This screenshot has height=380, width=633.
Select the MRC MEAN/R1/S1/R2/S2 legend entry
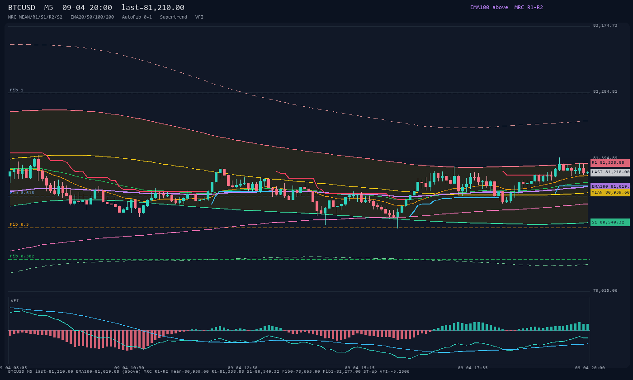35,17
